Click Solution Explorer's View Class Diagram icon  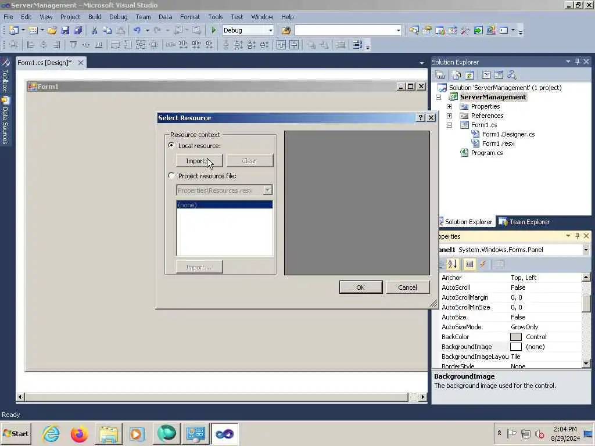511,75
